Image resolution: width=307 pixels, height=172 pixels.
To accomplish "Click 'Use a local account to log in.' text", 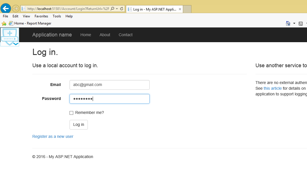I will click(65, 65).
